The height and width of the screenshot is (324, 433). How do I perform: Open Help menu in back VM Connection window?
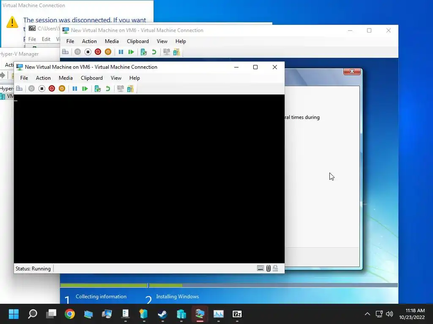pos(181,41)
